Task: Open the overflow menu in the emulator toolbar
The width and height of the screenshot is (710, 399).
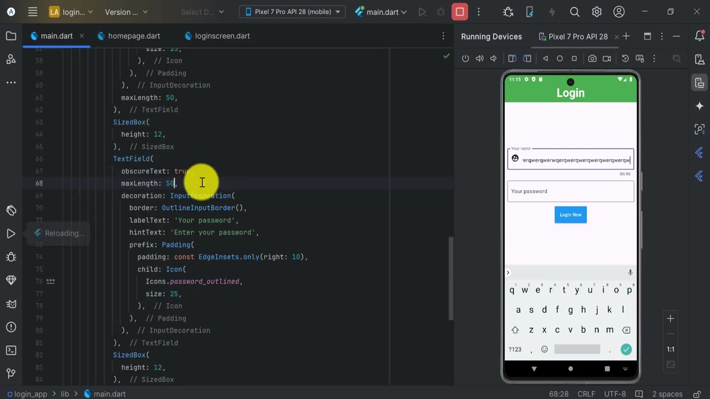Action: 654,58
